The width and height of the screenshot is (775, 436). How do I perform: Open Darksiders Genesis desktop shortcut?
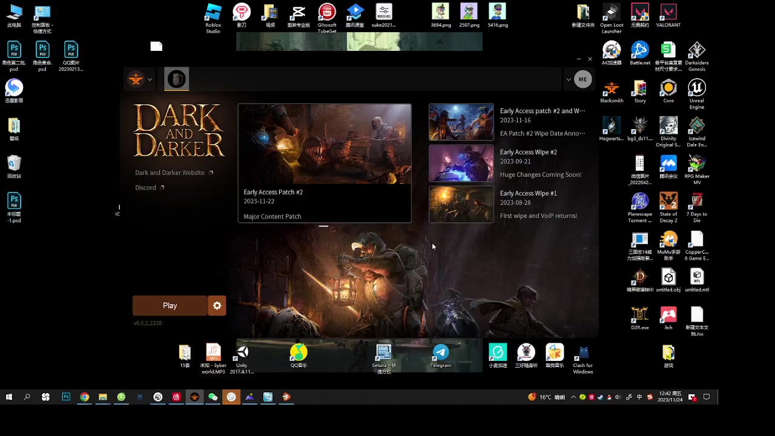coord(697,56)
